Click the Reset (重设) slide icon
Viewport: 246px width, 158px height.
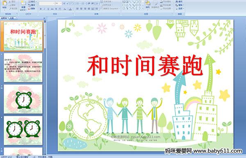(x=32, y=5)
